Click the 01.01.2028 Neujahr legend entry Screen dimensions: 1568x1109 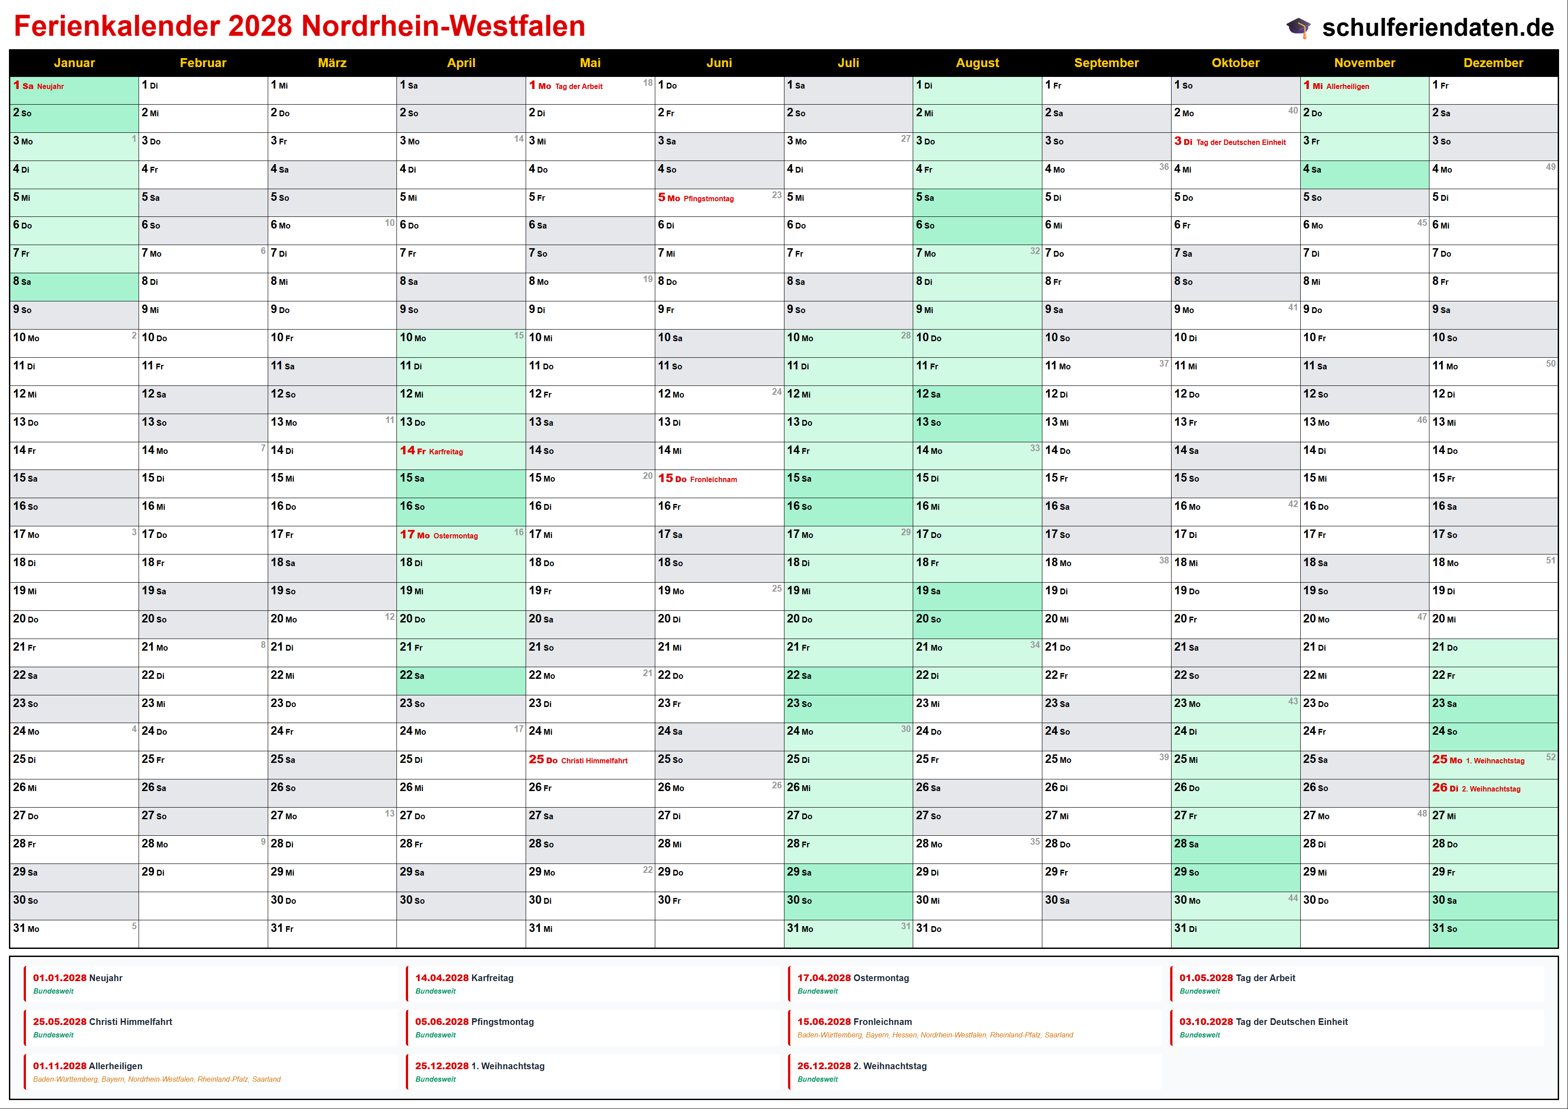click(77, 978)
